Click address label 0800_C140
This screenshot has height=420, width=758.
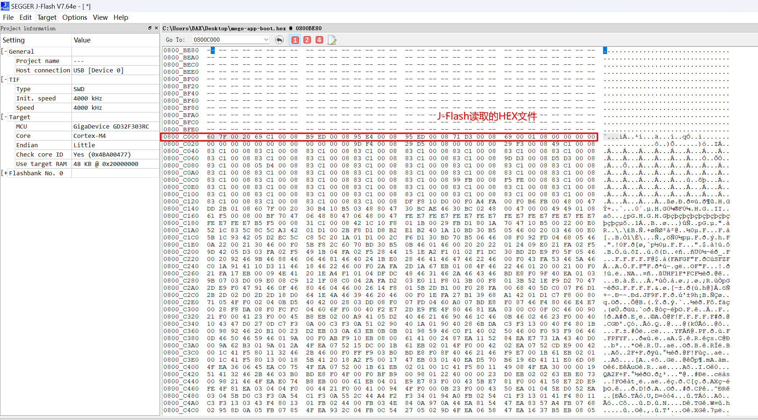pyautogui.click(x=181, y=209)
